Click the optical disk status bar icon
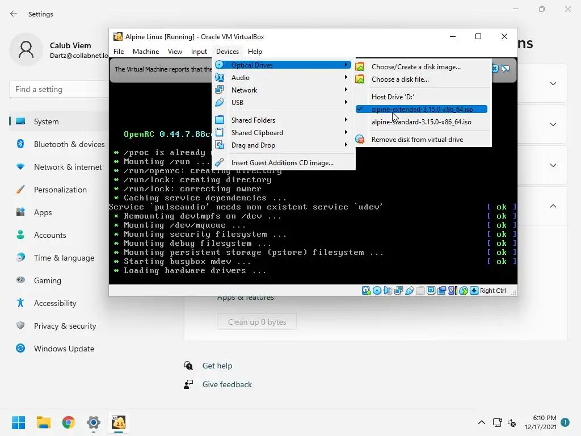581x436 pixels. pyautogui.click(x=377, y=291)
